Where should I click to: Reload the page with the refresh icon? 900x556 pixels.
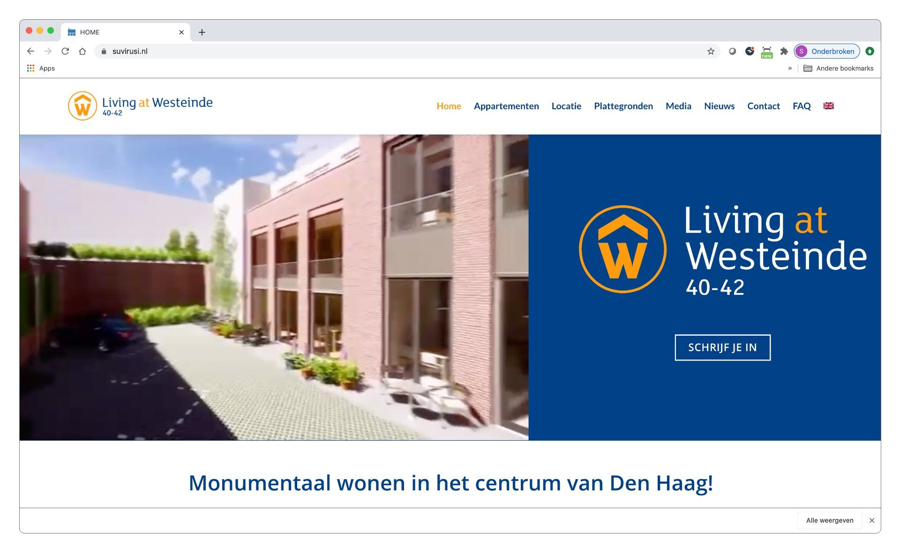click(65, 51)
